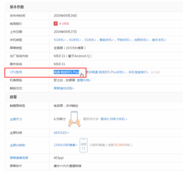This screenshot has width=183, height=171.
Task: Click the 发布会时间 row label
Action: [17, 16]
